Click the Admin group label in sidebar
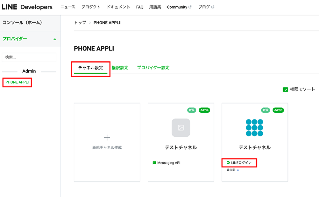 (x=29, y=71)
